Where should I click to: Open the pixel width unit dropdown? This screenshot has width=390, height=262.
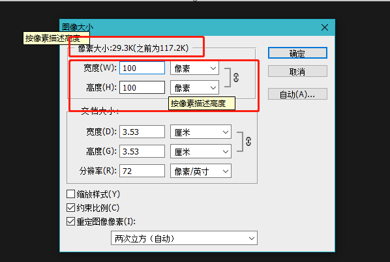194,68
